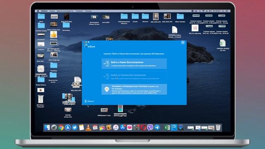Open the Facebook menu item
The height and width of the screenshot is (149, 265).
pyautogui.click(x=79, y=11)
